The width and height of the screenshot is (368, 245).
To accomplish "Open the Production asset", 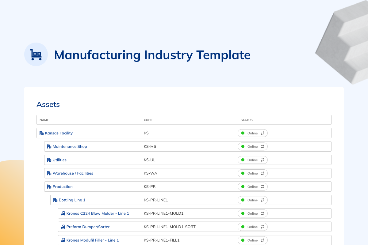I will click(63, 187).
